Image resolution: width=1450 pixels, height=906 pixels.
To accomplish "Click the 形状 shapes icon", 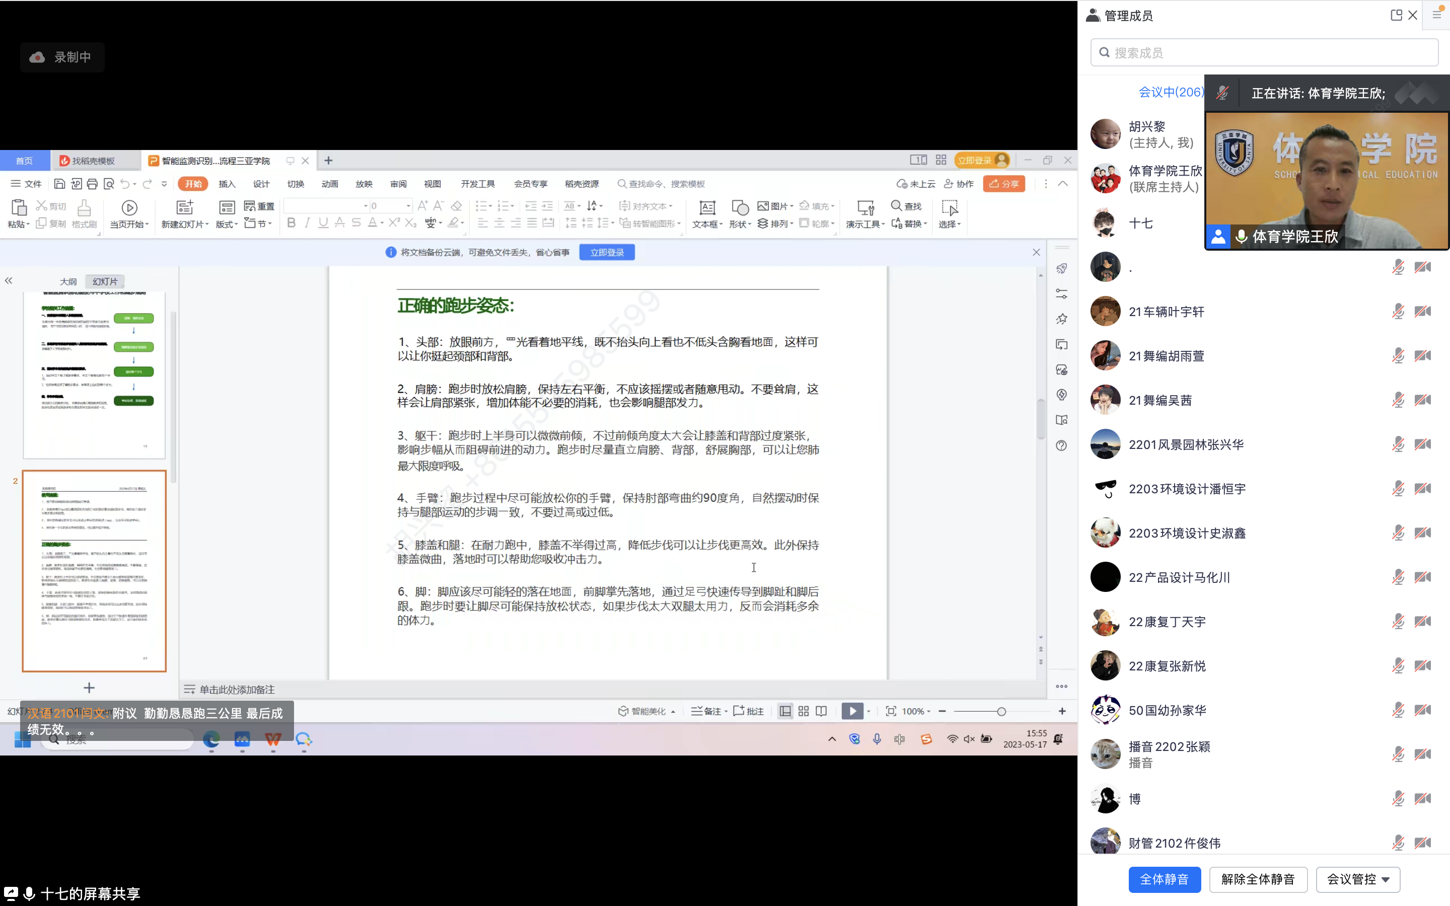I will click(740, 208).
